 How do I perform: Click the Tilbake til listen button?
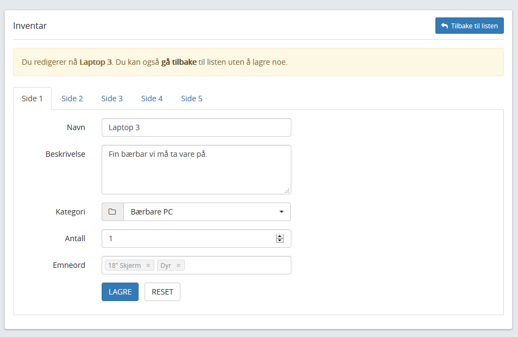[470, 26]
